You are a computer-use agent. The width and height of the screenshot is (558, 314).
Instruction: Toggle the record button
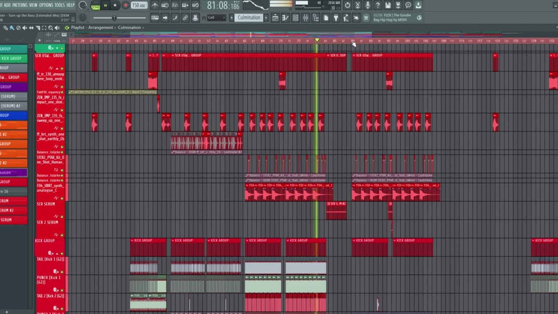click(126, 5)
